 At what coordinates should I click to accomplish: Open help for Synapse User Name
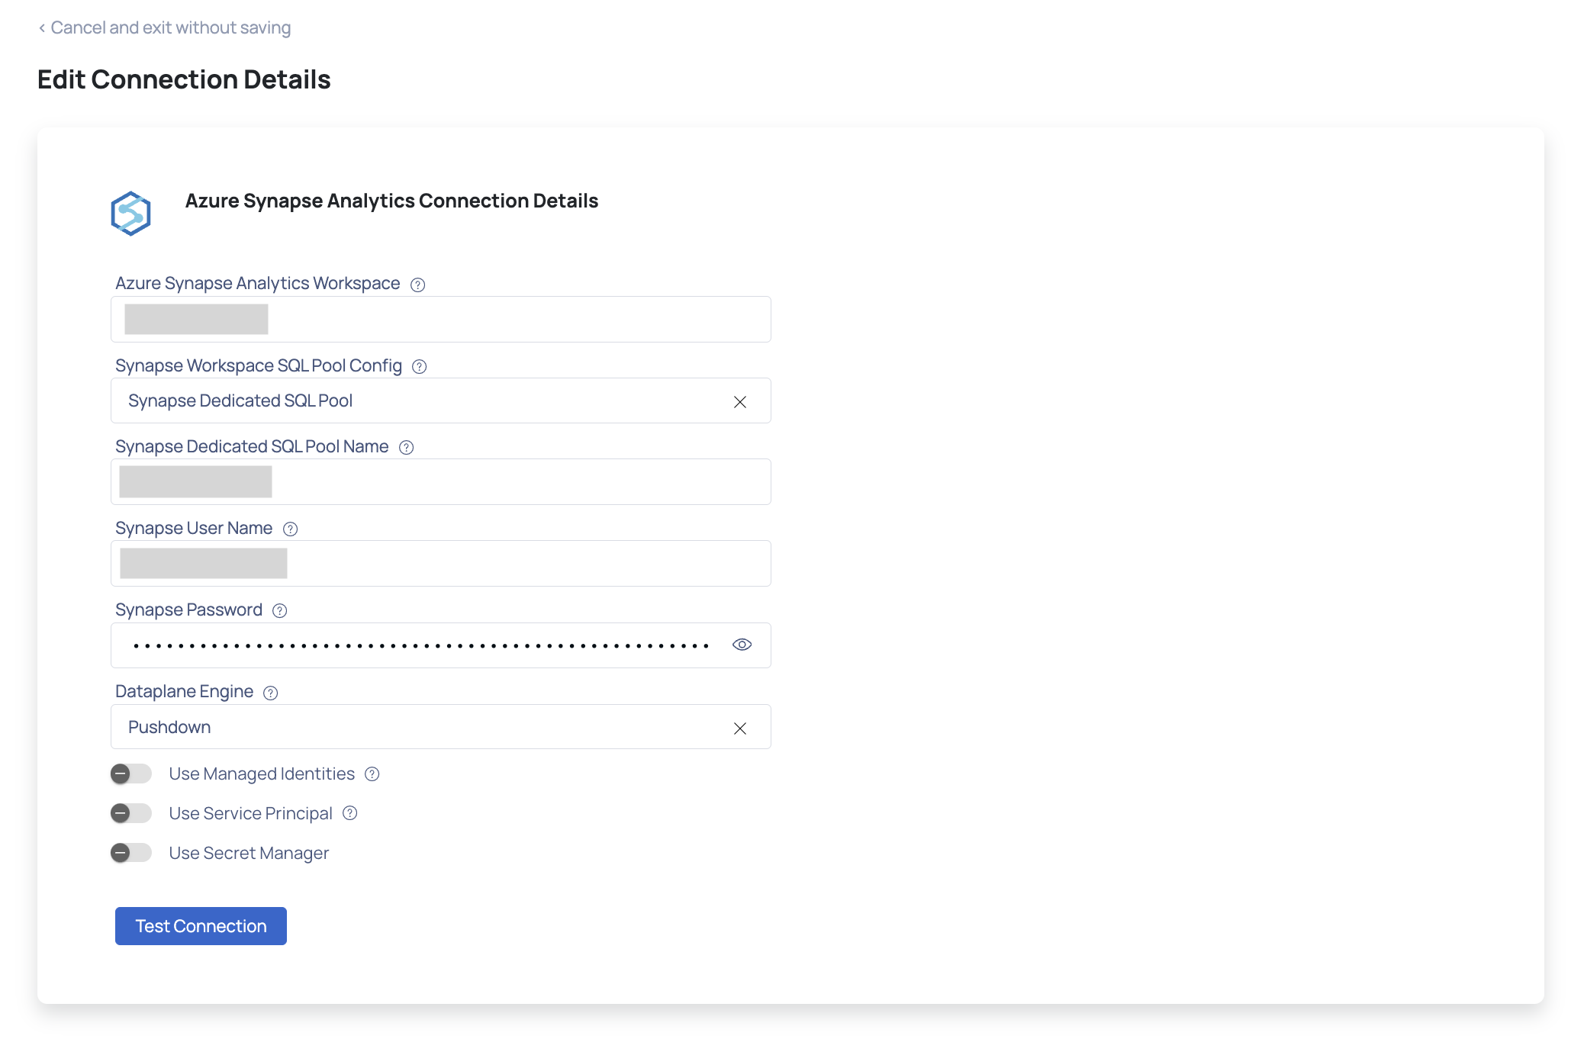tap(290, 529)
